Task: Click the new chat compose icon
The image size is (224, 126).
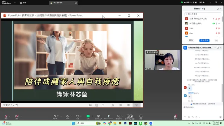Action: click(185, 48)
